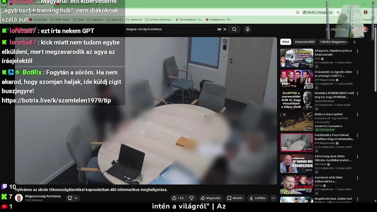377x212 pixels.
Task: Like the video with thumbs up
Action: coord(178,198)
